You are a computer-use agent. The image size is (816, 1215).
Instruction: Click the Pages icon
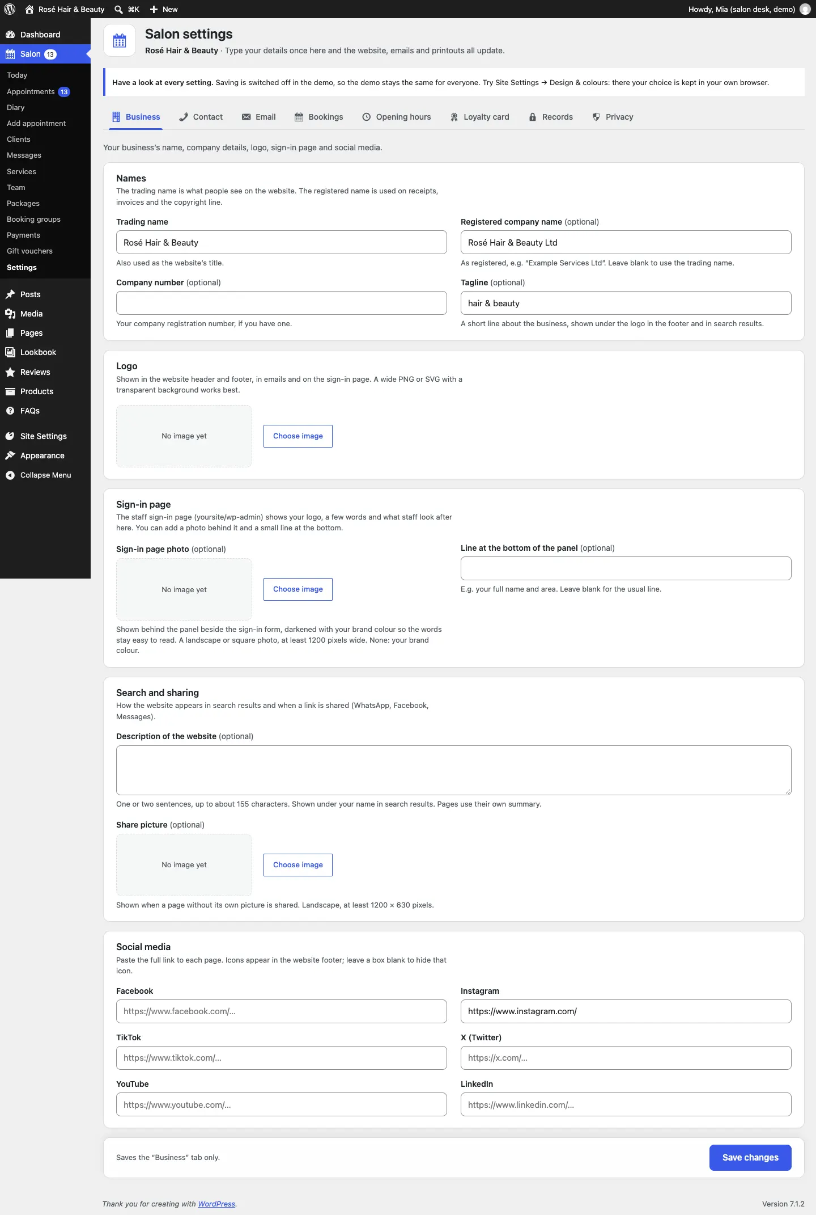point(10,333)
